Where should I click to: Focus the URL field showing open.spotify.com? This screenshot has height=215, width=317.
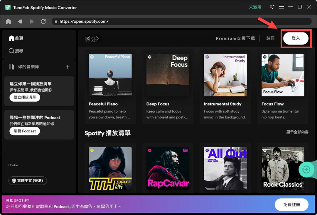coord(181,21)
